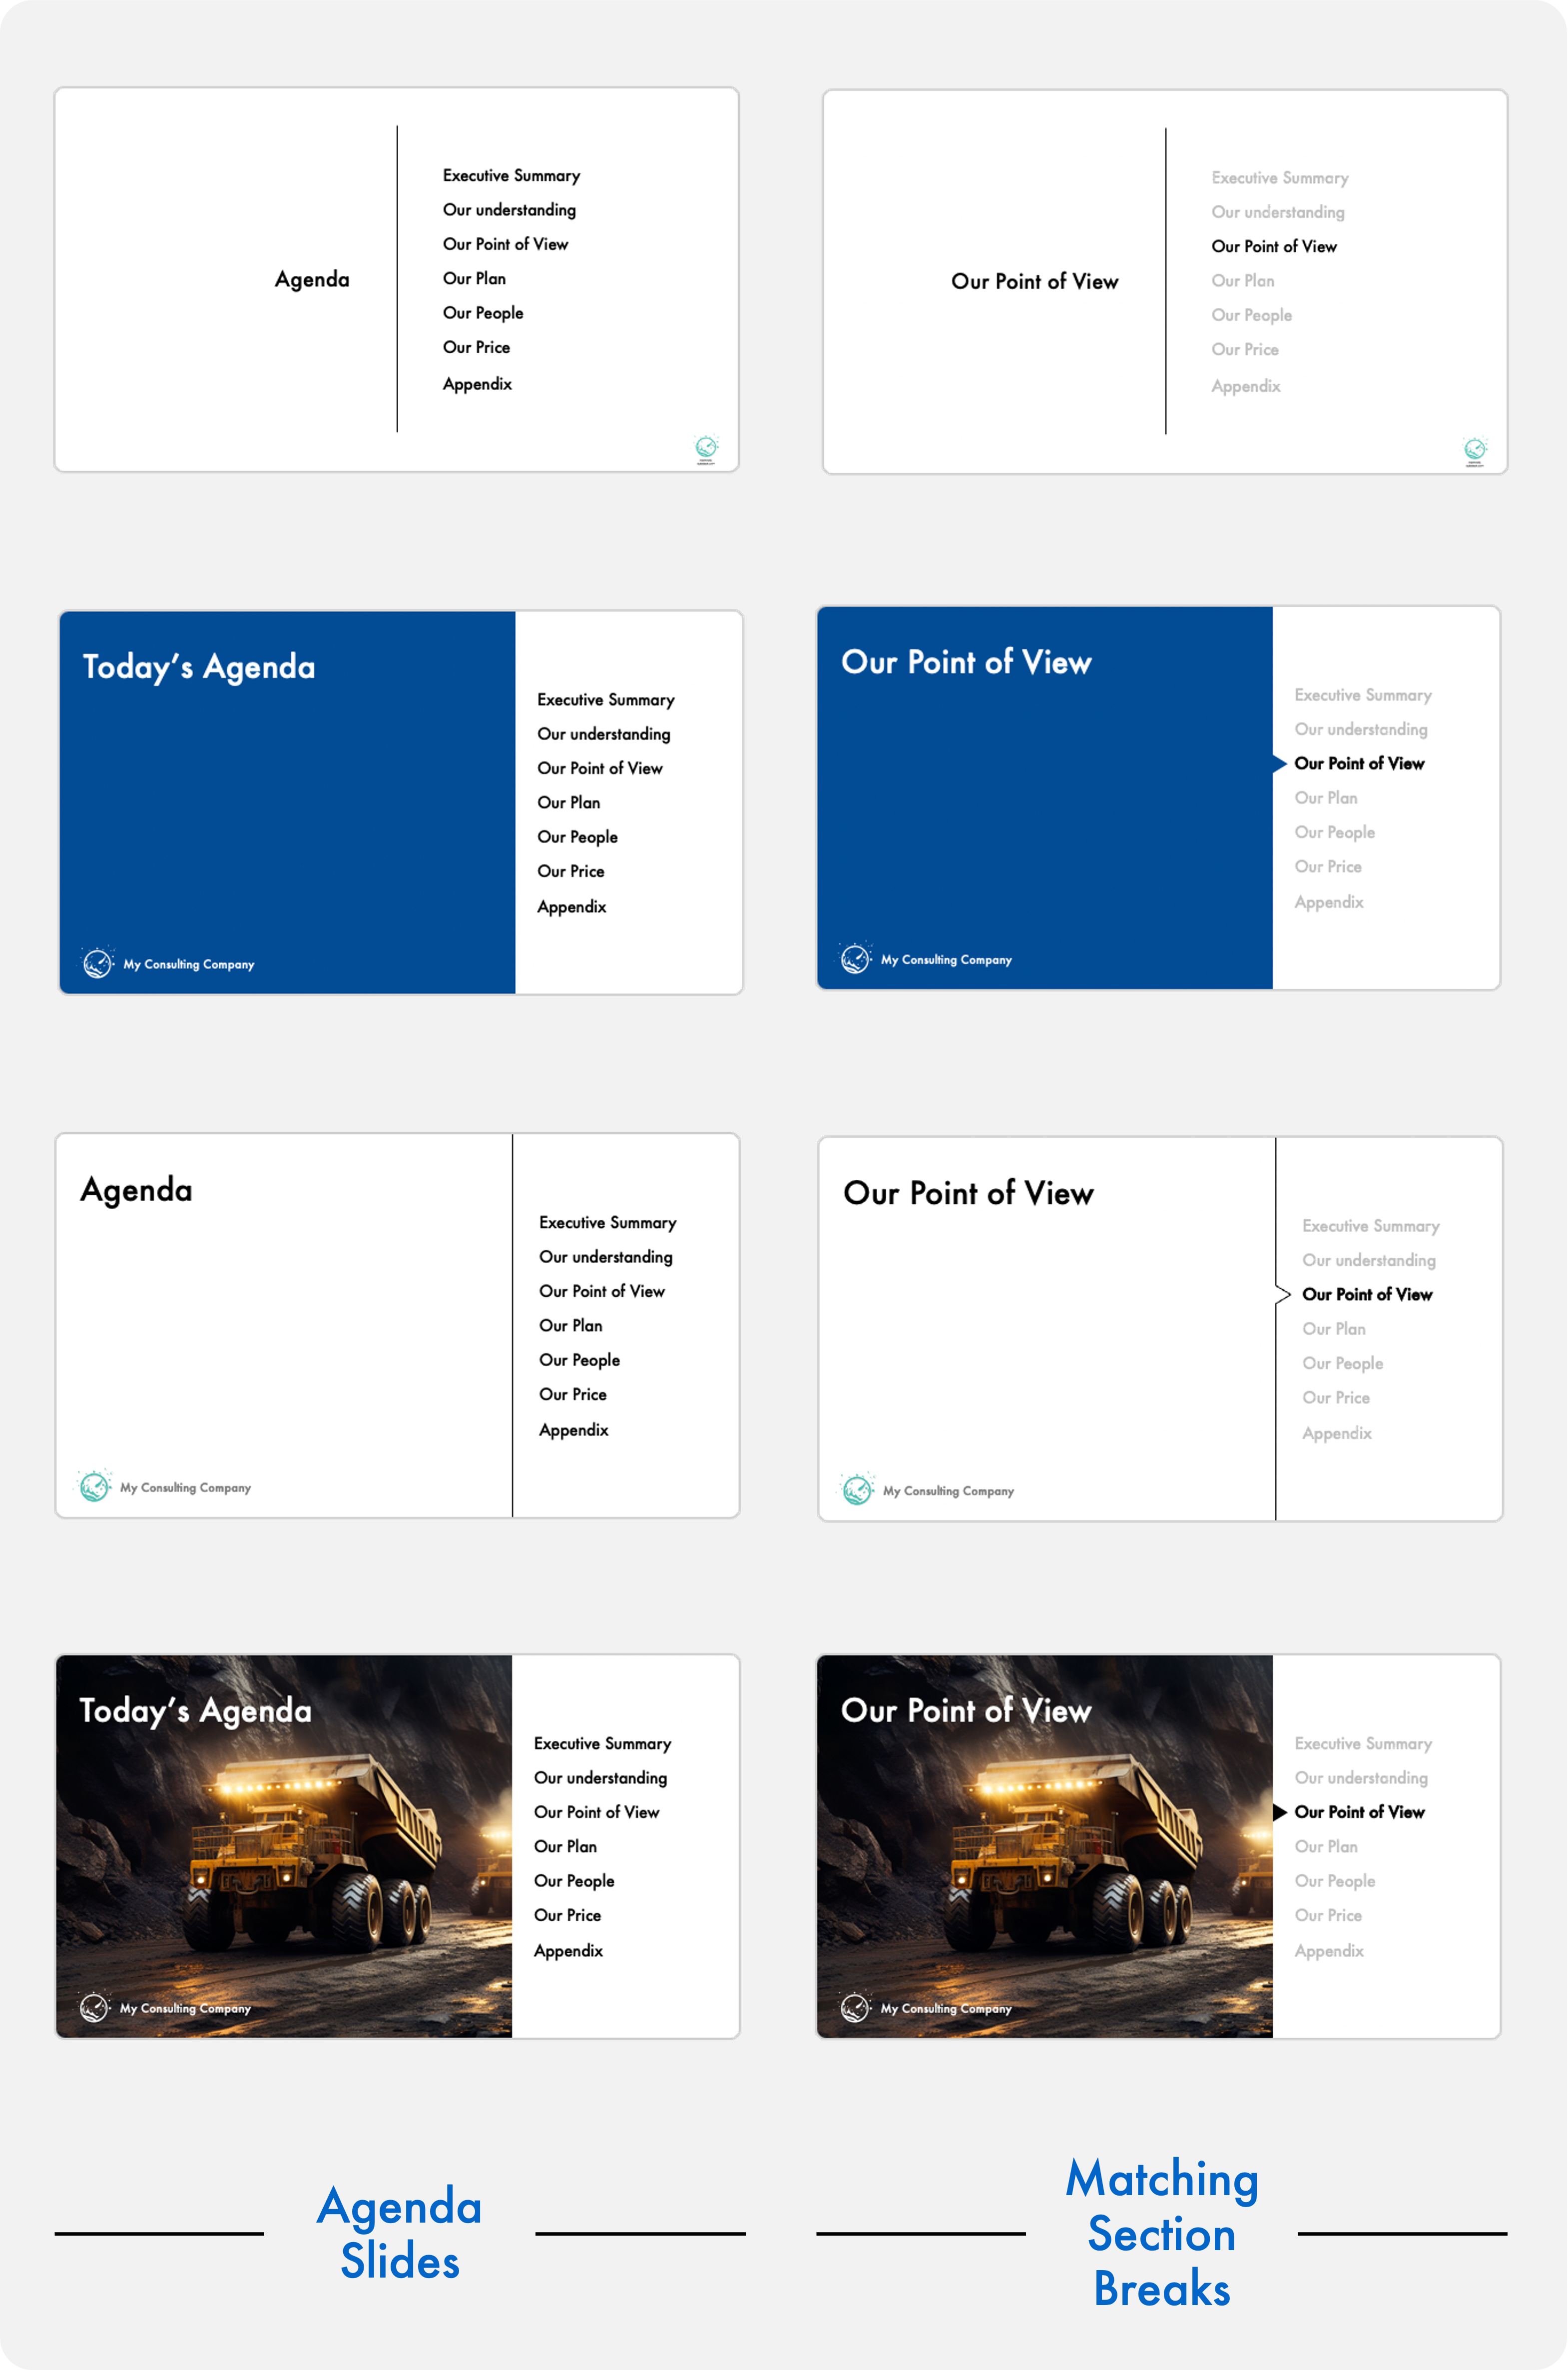Image resolution: width=1568 pixels, height=2370 pixels.
Task: Click outlined chevron marker on white section break slide
Action: point(1283,1295)
